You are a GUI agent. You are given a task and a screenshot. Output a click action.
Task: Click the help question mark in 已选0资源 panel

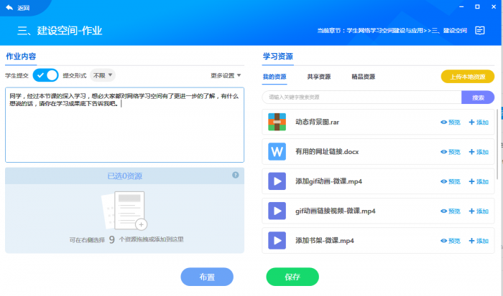235,175
